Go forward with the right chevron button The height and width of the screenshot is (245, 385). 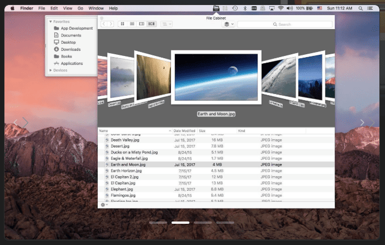tap(111, 24)
